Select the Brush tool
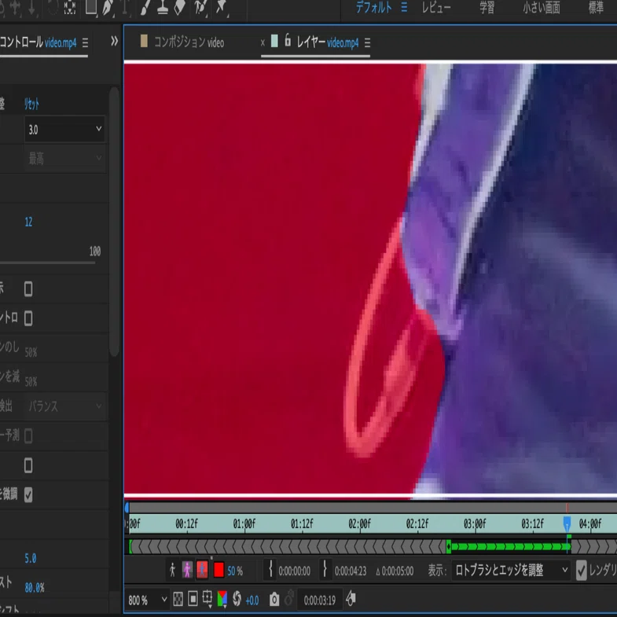The height and width of the screenshot is (617, 617). click(x=145, y=8)
